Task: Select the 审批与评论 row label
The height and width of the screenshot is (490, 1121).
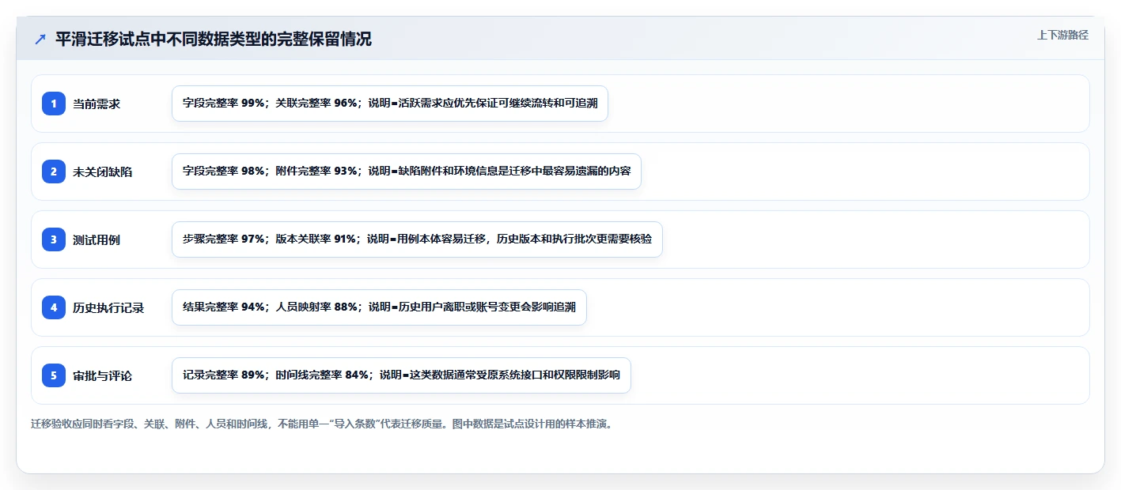Action: click(103, 375)
